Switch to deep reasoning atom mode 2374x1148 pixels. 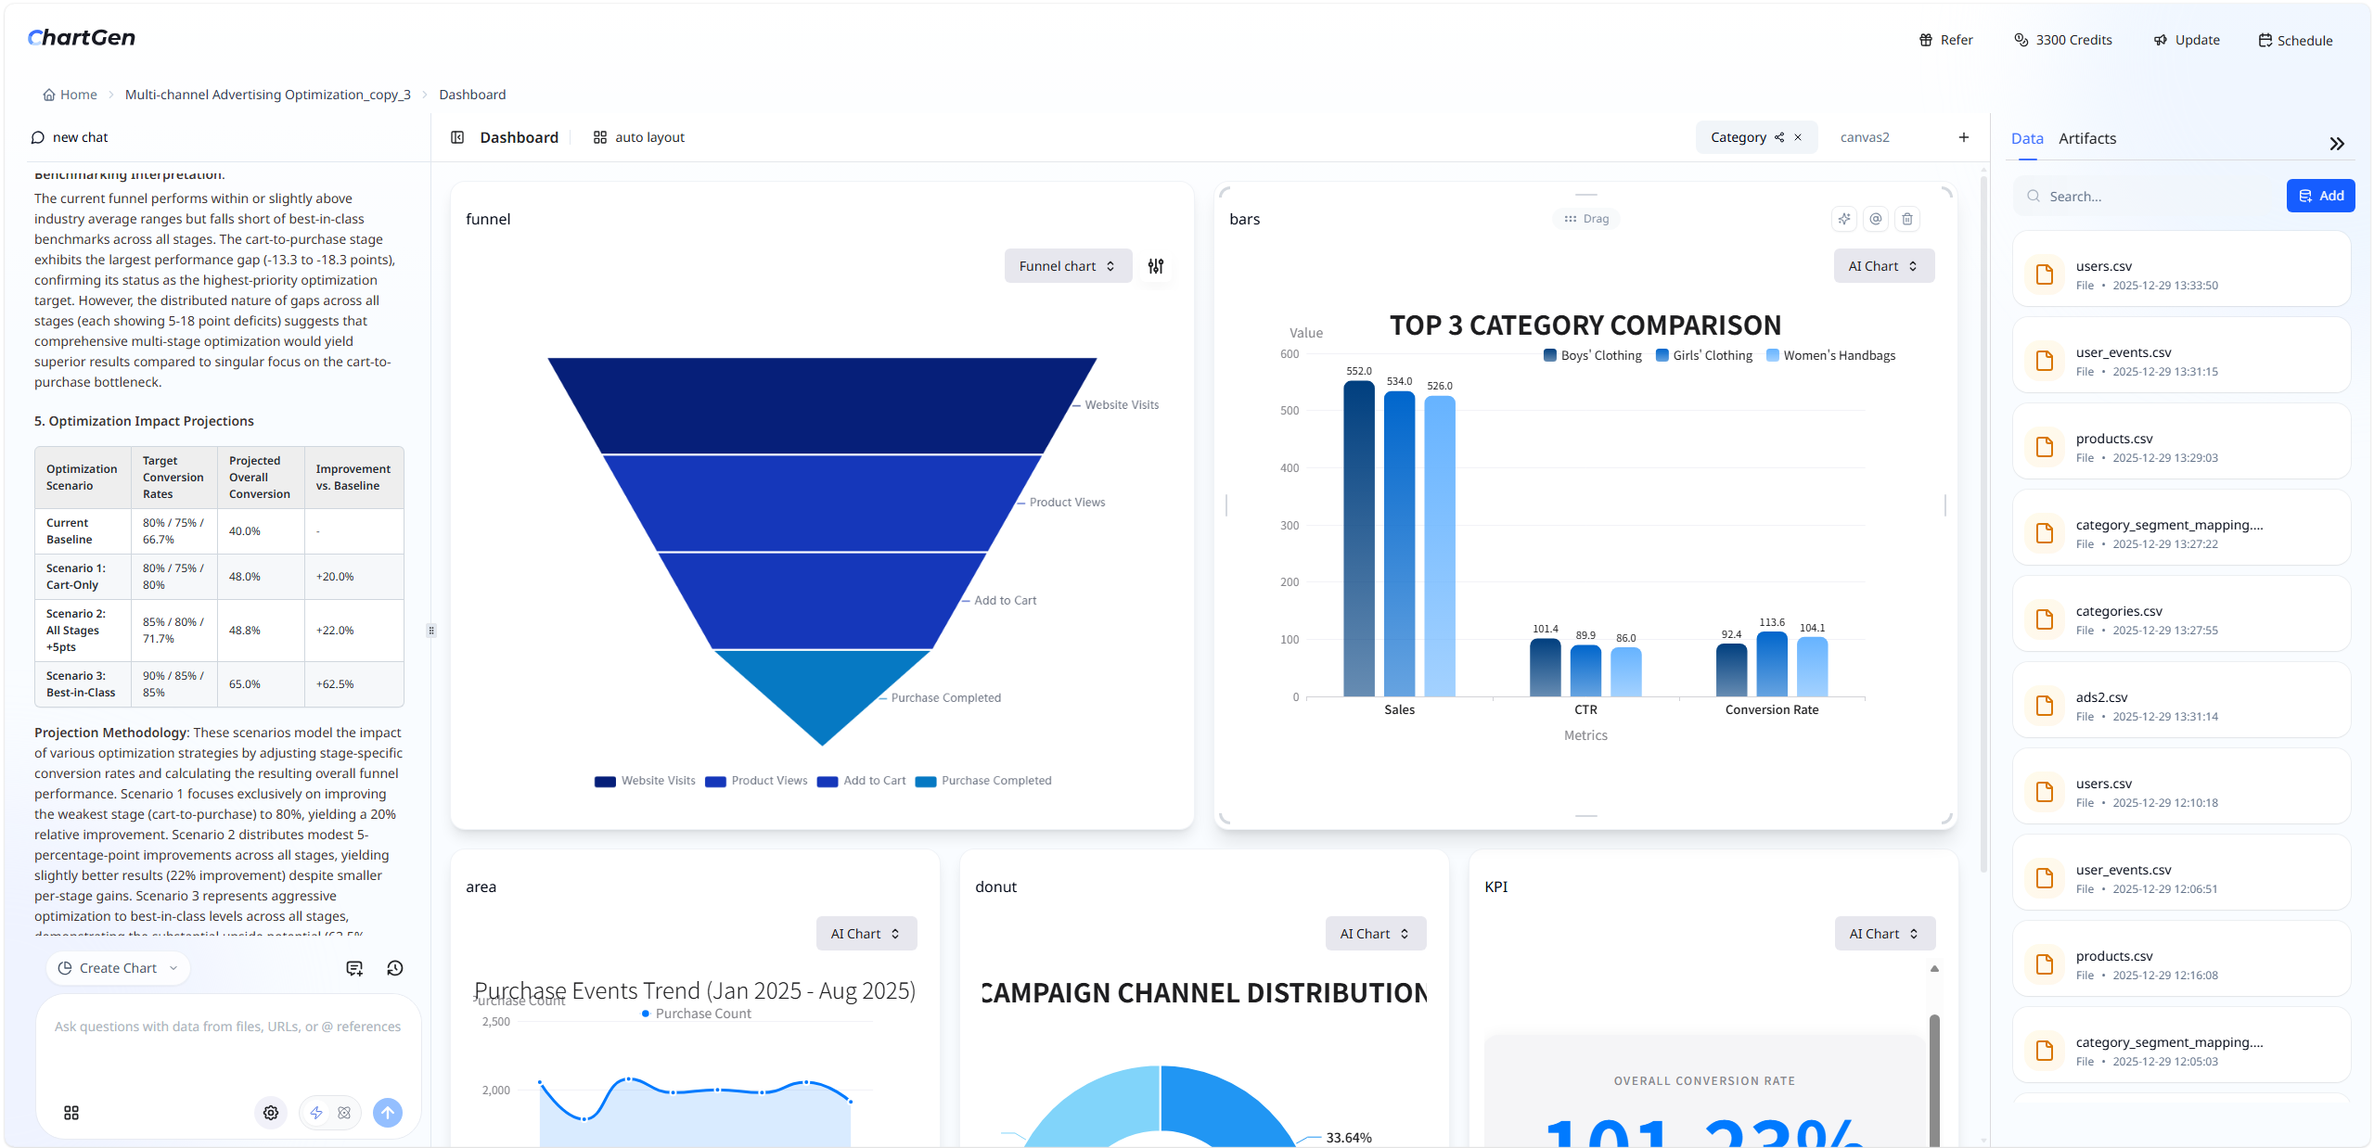click(x=344, y=1112)
